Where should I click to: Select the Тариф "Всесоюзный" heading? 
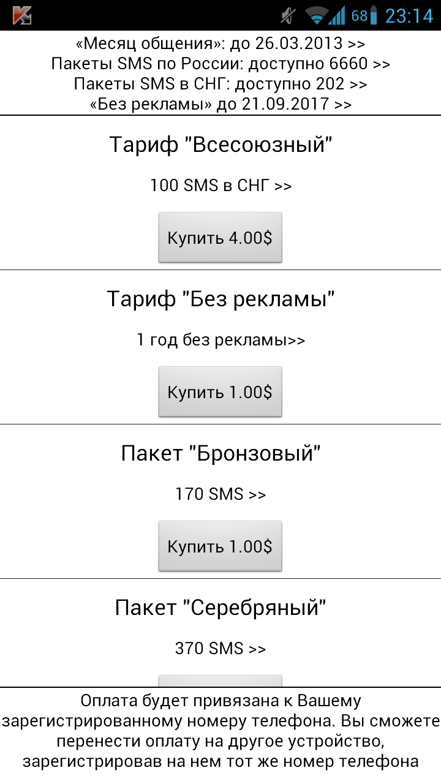click(x=221, y=145)
